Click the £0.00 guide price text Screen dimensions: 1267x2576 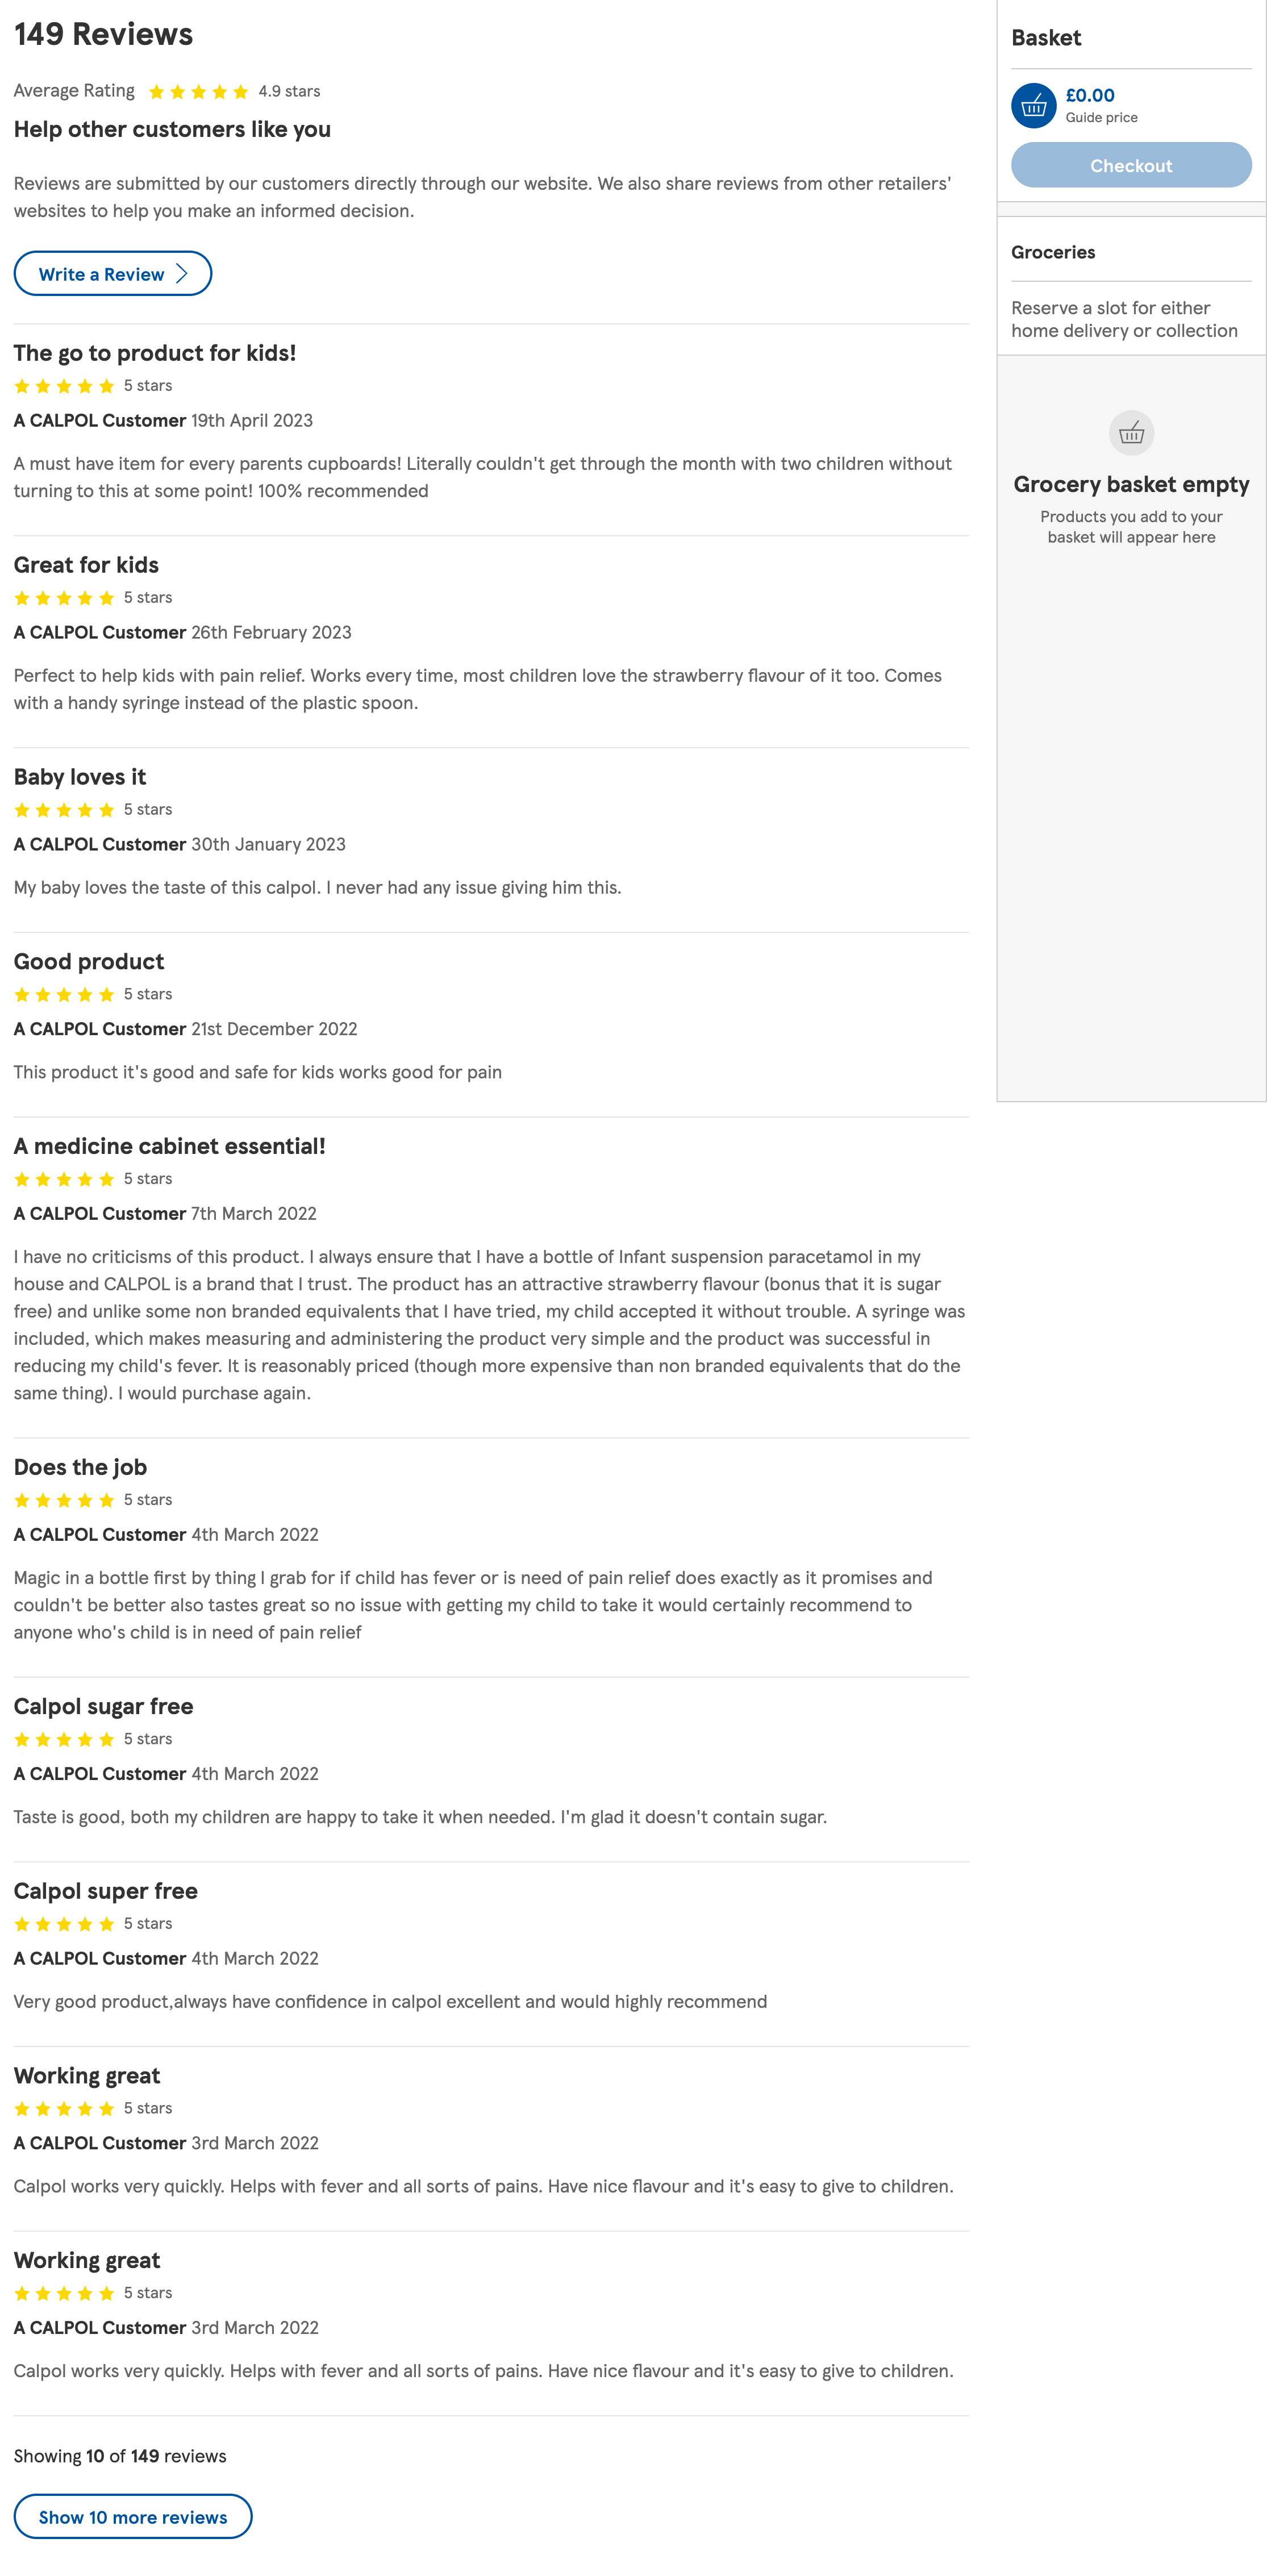click(1089, 95)
